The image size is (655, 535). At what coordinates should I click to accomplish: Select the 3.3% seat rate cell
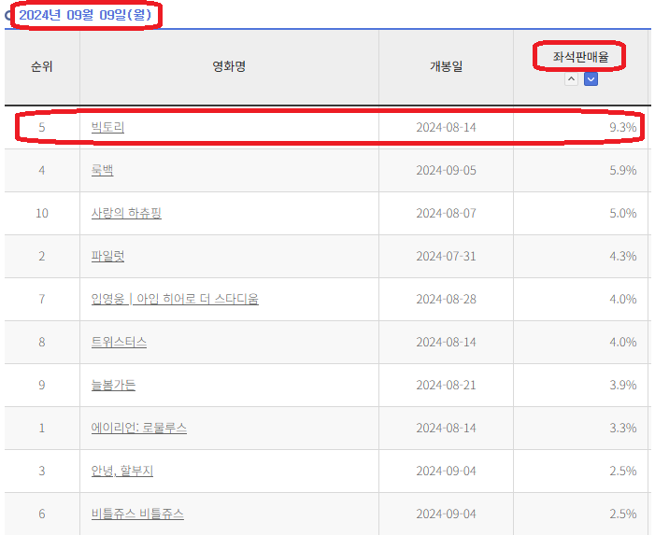point(623,428)
